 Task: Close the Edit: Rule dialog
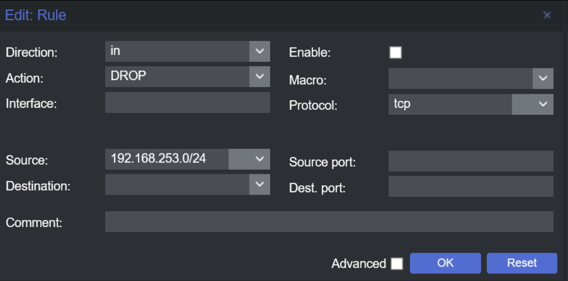point(547,15)
